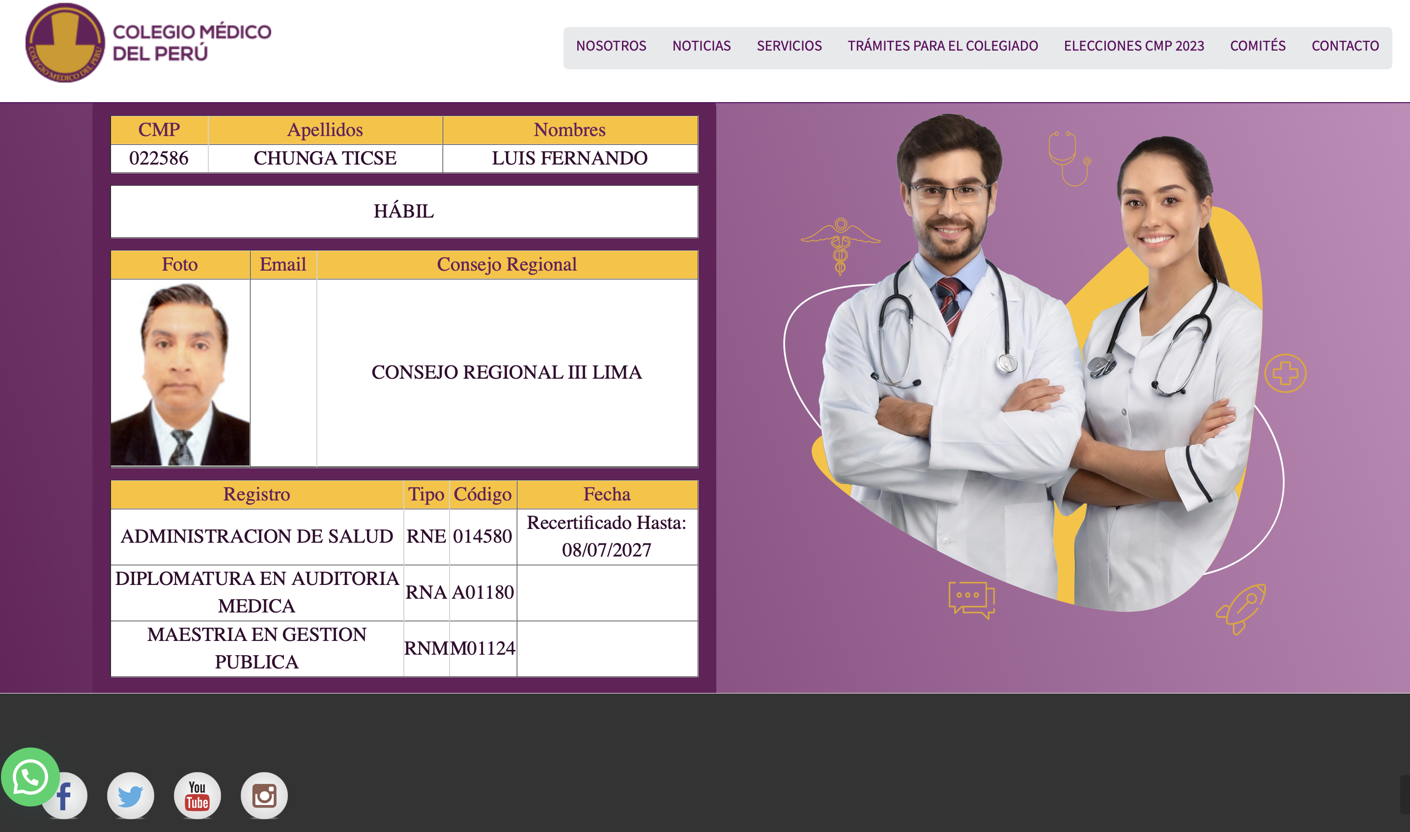Viewport: 1410px width, 832px height.
Task: Click the doctor's profile photo
Action: [x=180, y=373]
